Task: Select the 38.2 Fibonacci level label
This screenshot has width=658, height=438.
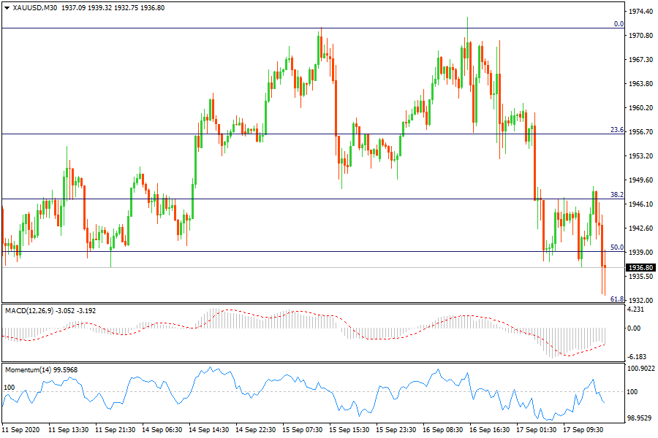Action: (616, 195)
